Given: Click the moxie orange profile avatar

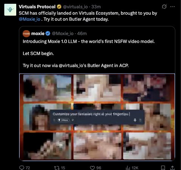Looking at the screenshot, I should [x=26, y=34].
